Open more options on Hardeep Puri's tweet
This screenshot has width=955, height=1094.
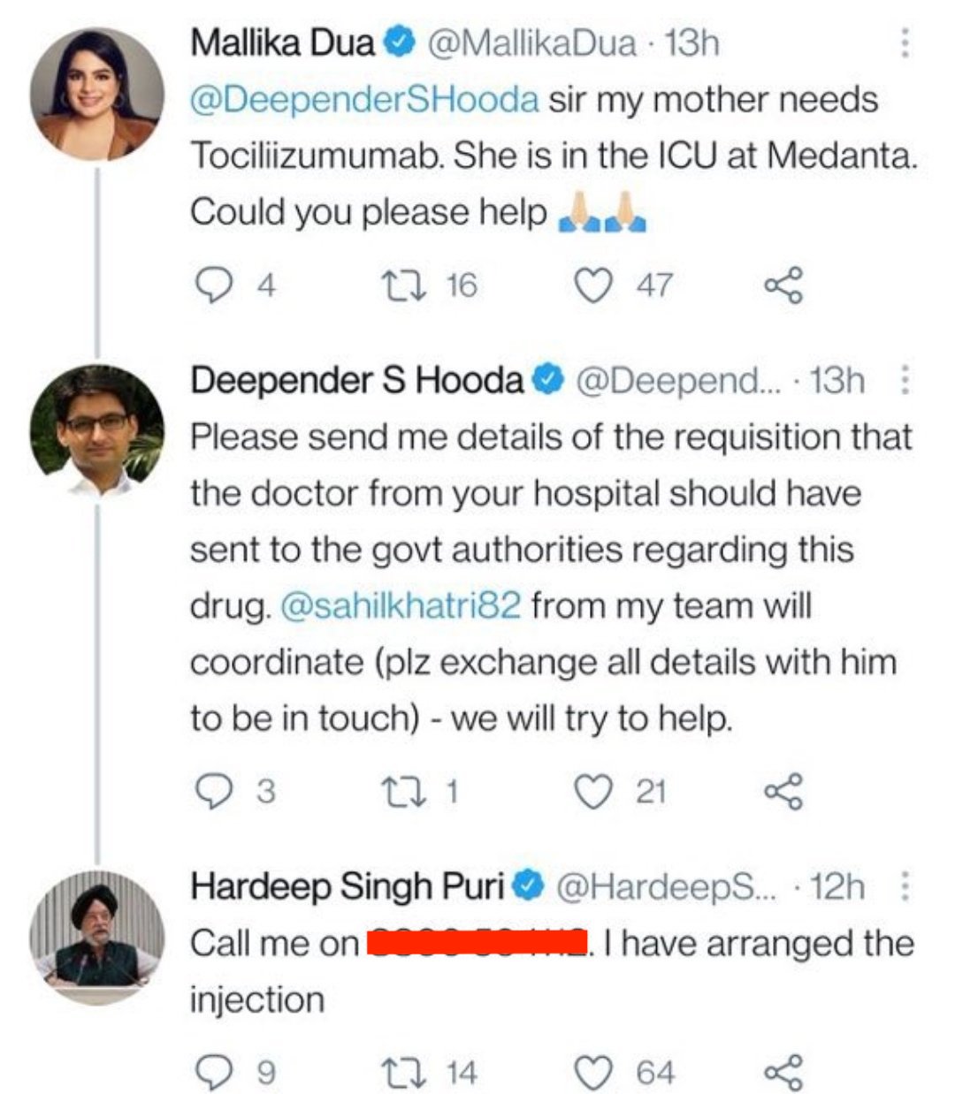click(904, 885)
